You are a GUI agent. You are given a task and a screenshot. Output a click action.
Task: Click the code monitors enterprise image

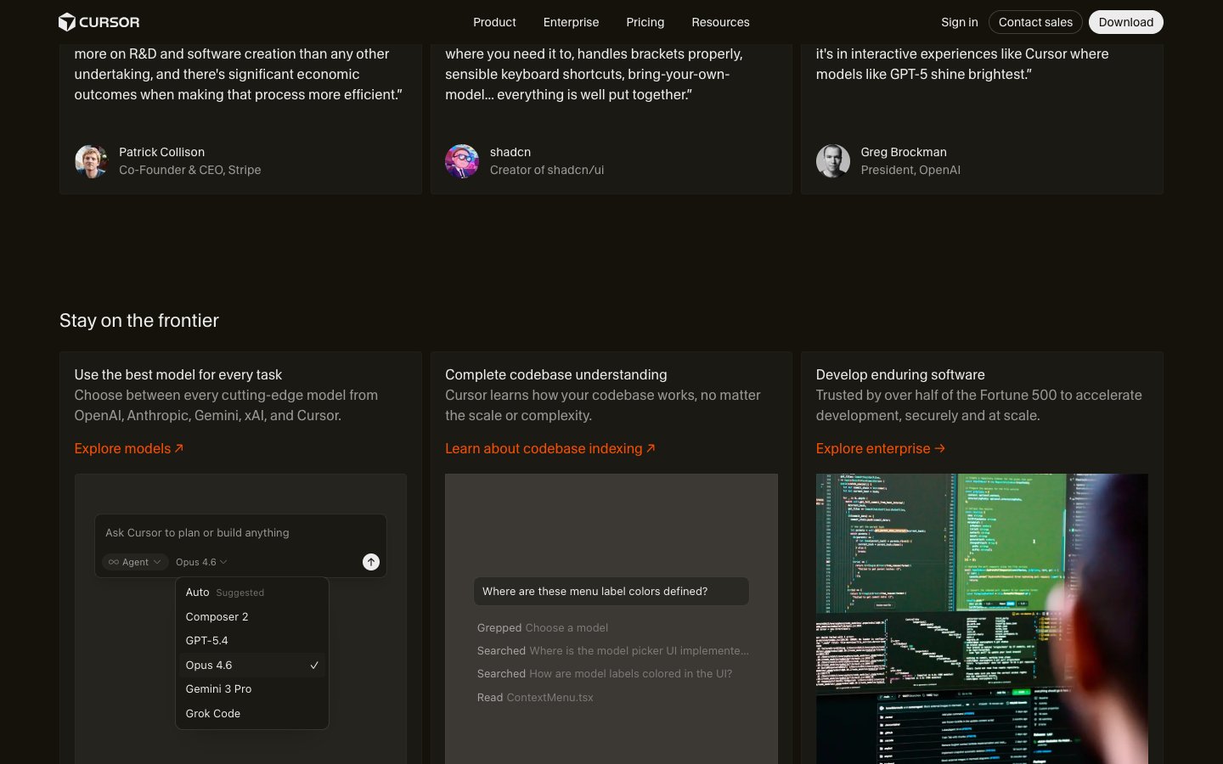(981, 619)
